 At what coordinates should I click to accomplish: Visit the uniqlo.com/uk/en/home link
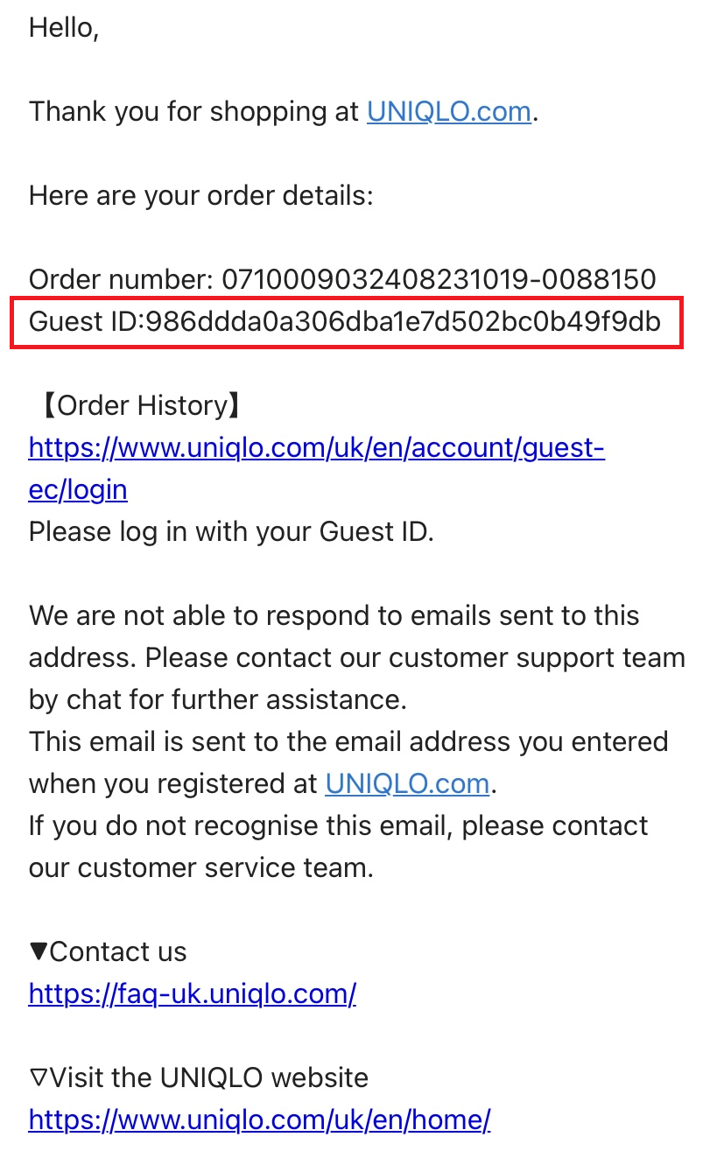click(259, 1119)
